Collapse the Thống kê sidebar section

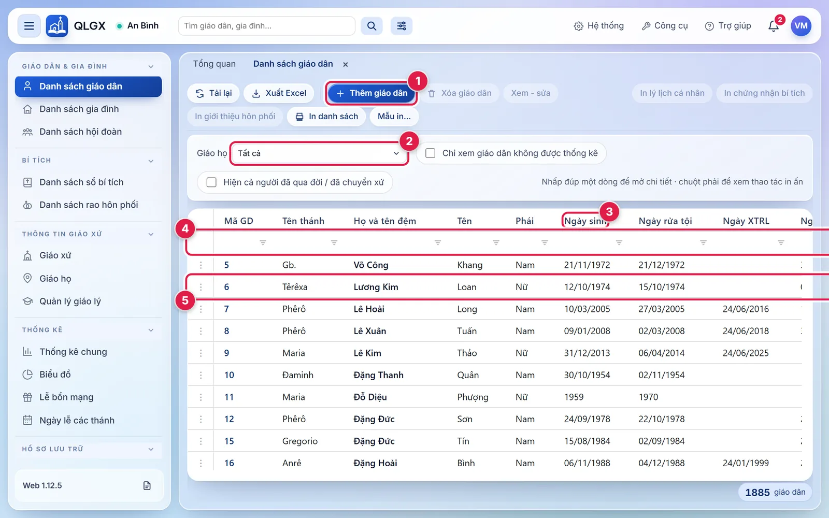point(151,330)
